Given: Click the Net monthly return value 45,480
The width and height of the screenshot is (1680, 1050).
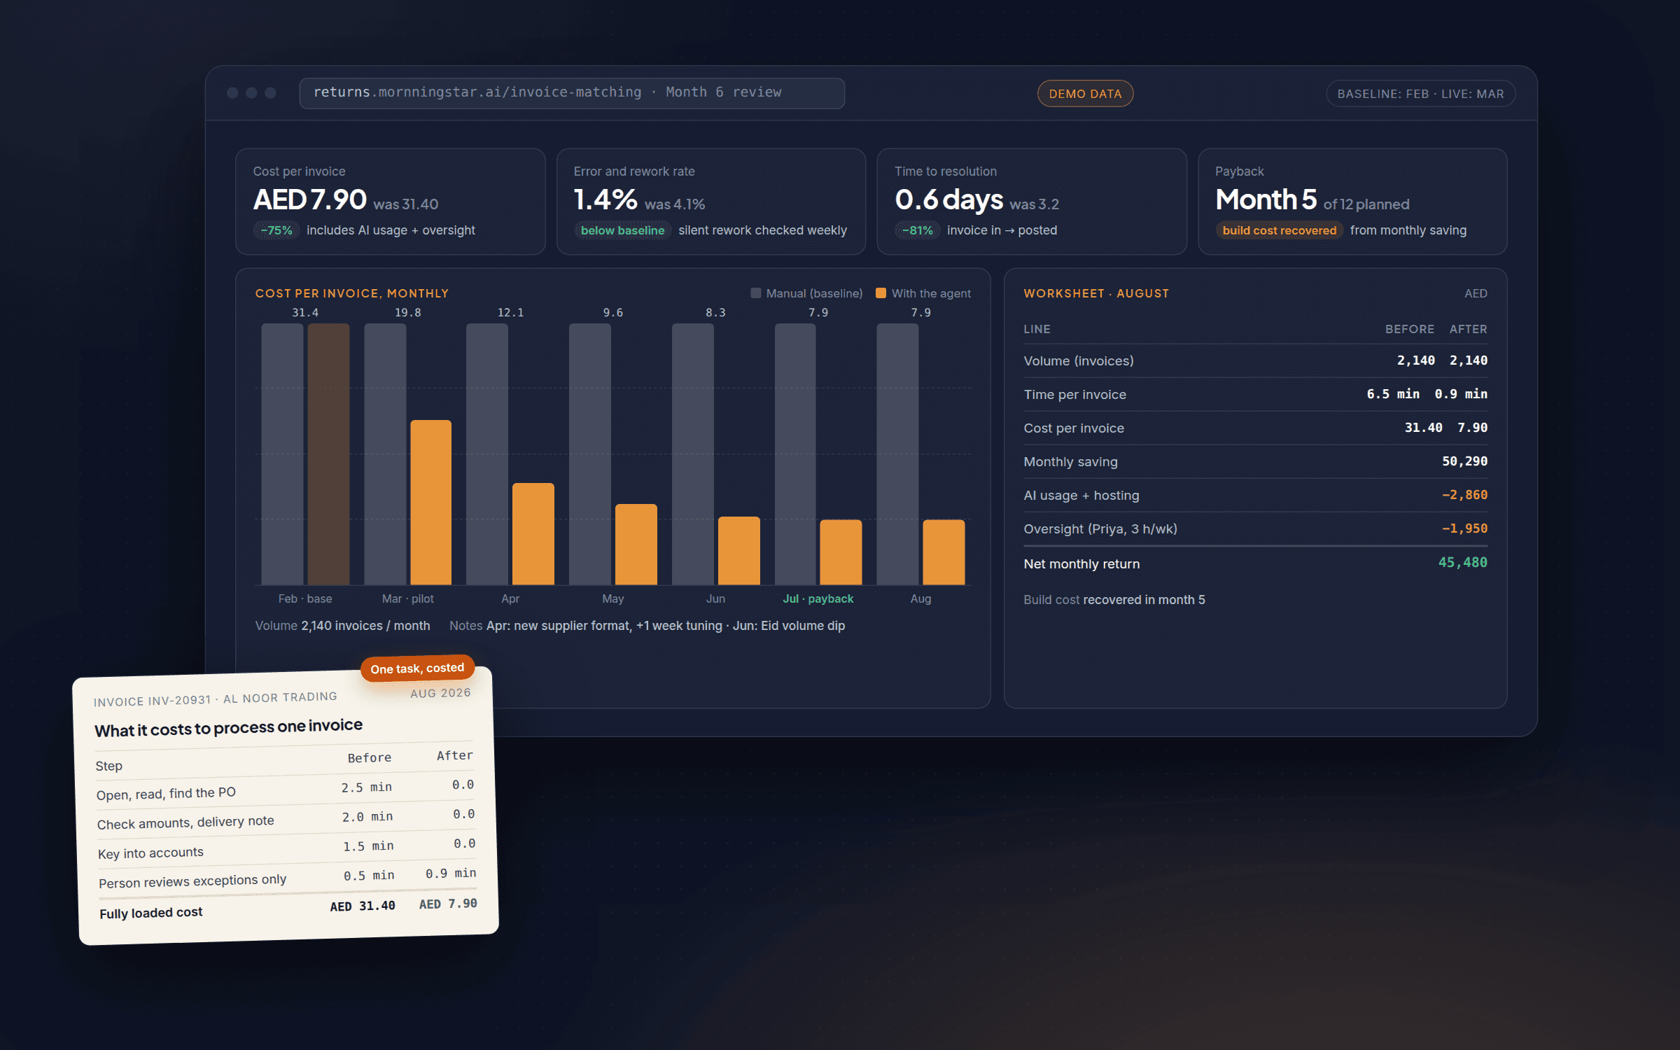Looking at the screenshot, I should pos(1462,563).
